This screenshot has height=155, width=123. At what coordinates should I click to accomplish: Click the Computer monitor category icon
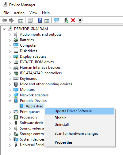(x=16, y=45)
